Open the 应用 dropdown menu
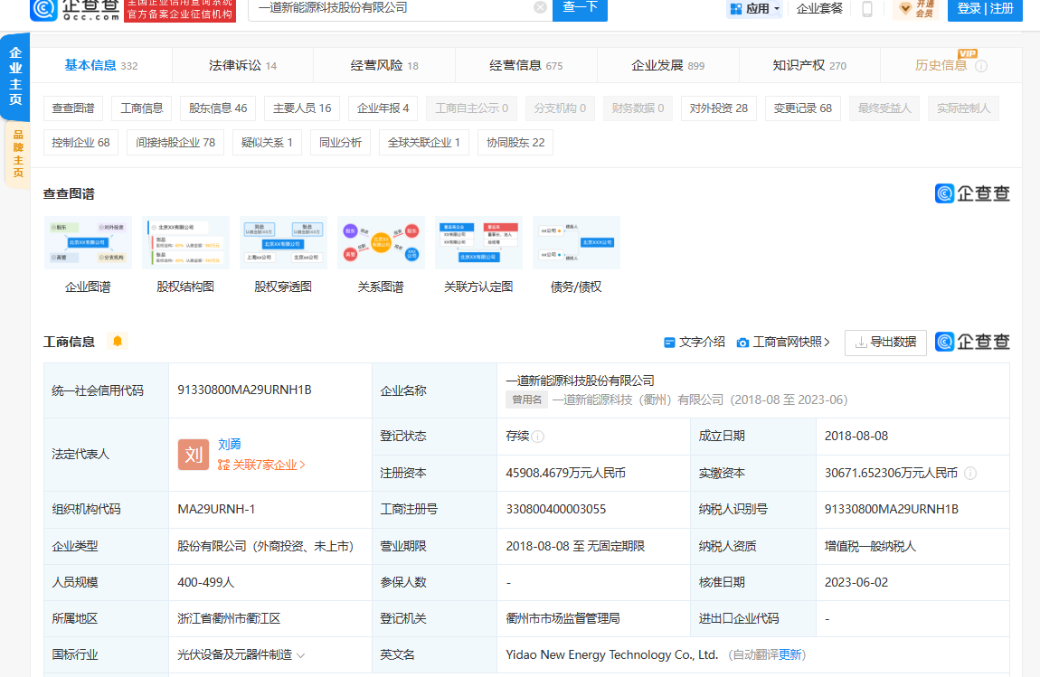Screen dimensions: 1040x677 pyautogui.click(x=754, y=9)
